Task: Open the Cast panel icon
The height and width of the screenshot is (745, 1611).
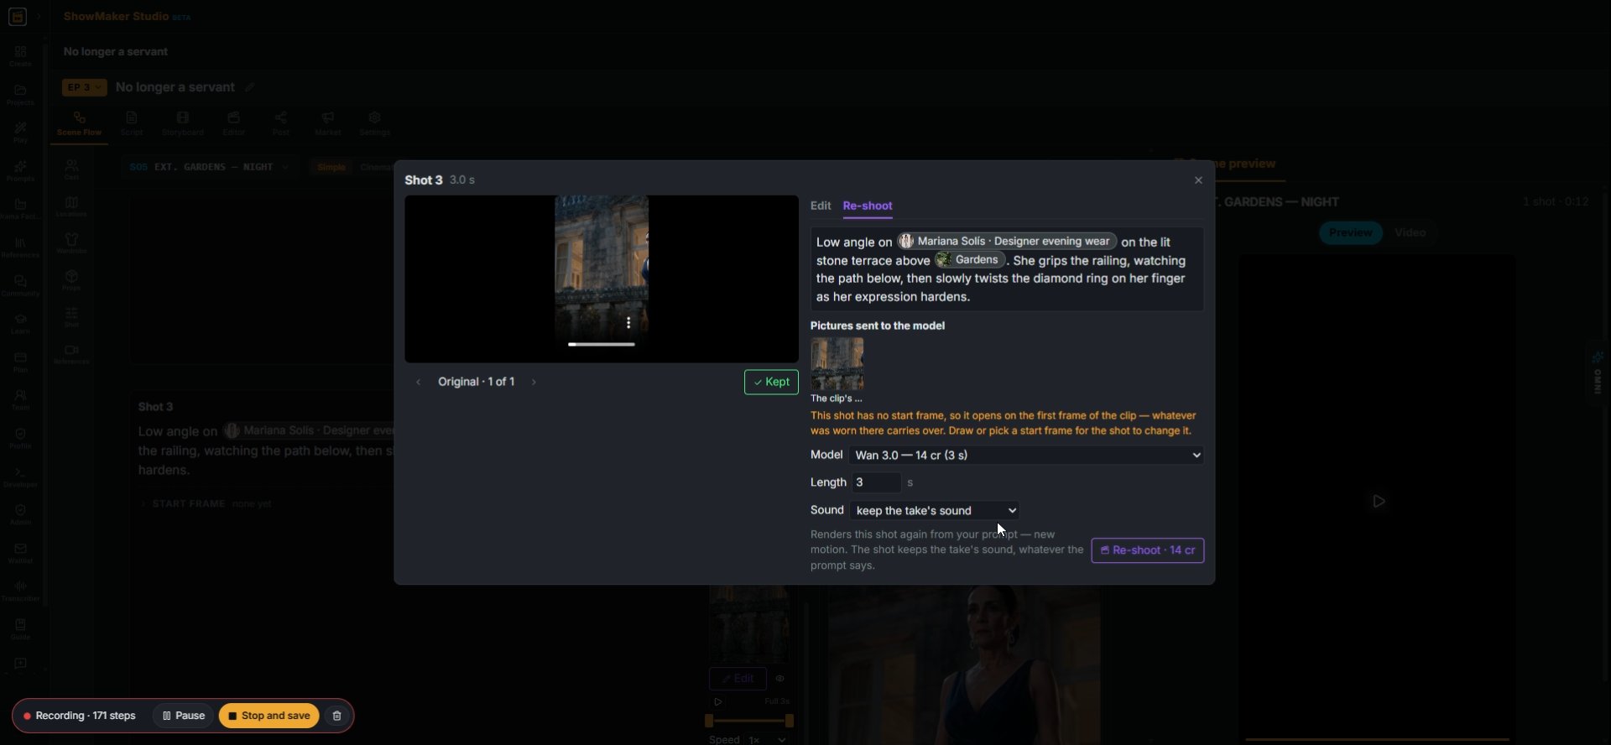Action: point(71,169)
